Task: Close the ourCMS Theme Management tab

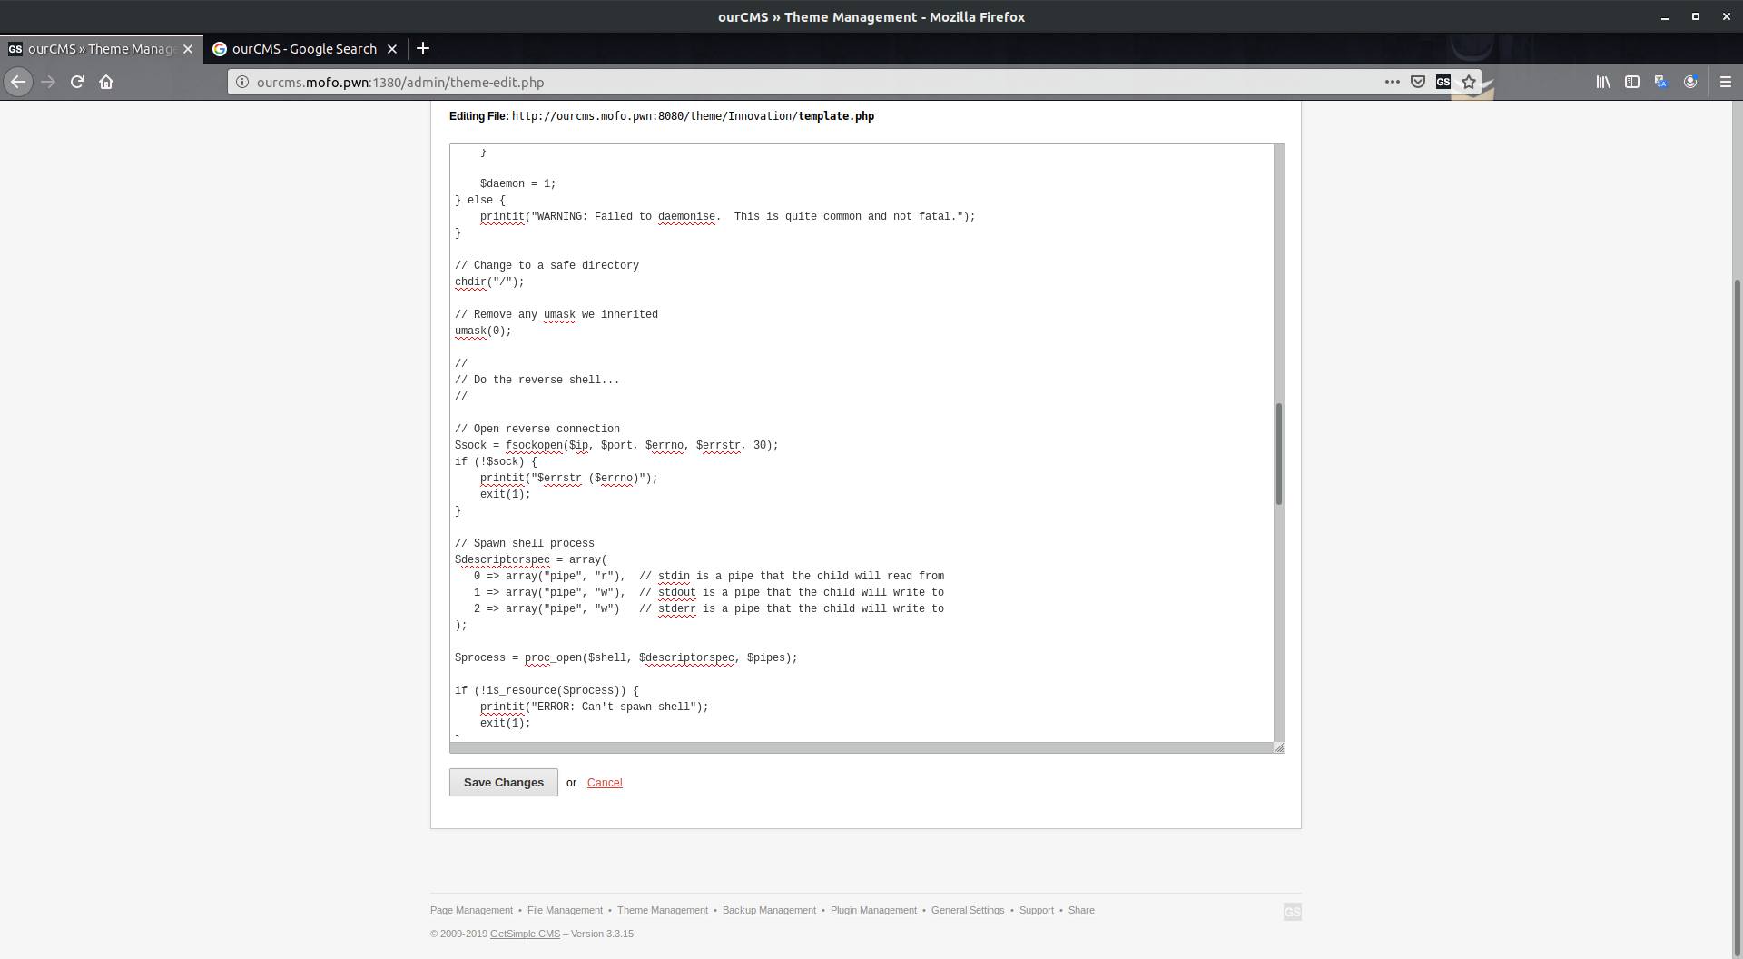Action: [x=188, y=49]
